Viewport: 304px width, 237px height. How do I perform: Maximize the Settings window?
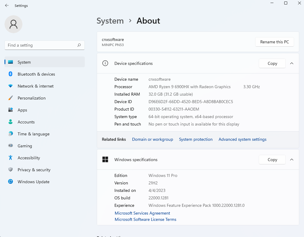[x=286, y=3]
